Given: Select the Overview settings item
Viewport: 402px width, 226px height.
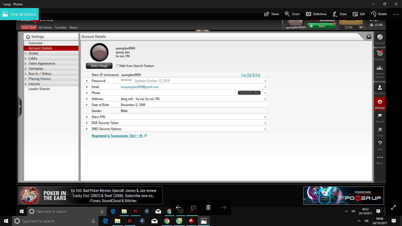Looking at the screenshot, I should tap(51, 43).
